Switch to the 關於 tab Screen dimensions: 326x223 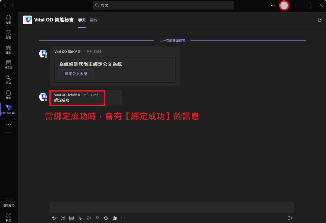94,20
